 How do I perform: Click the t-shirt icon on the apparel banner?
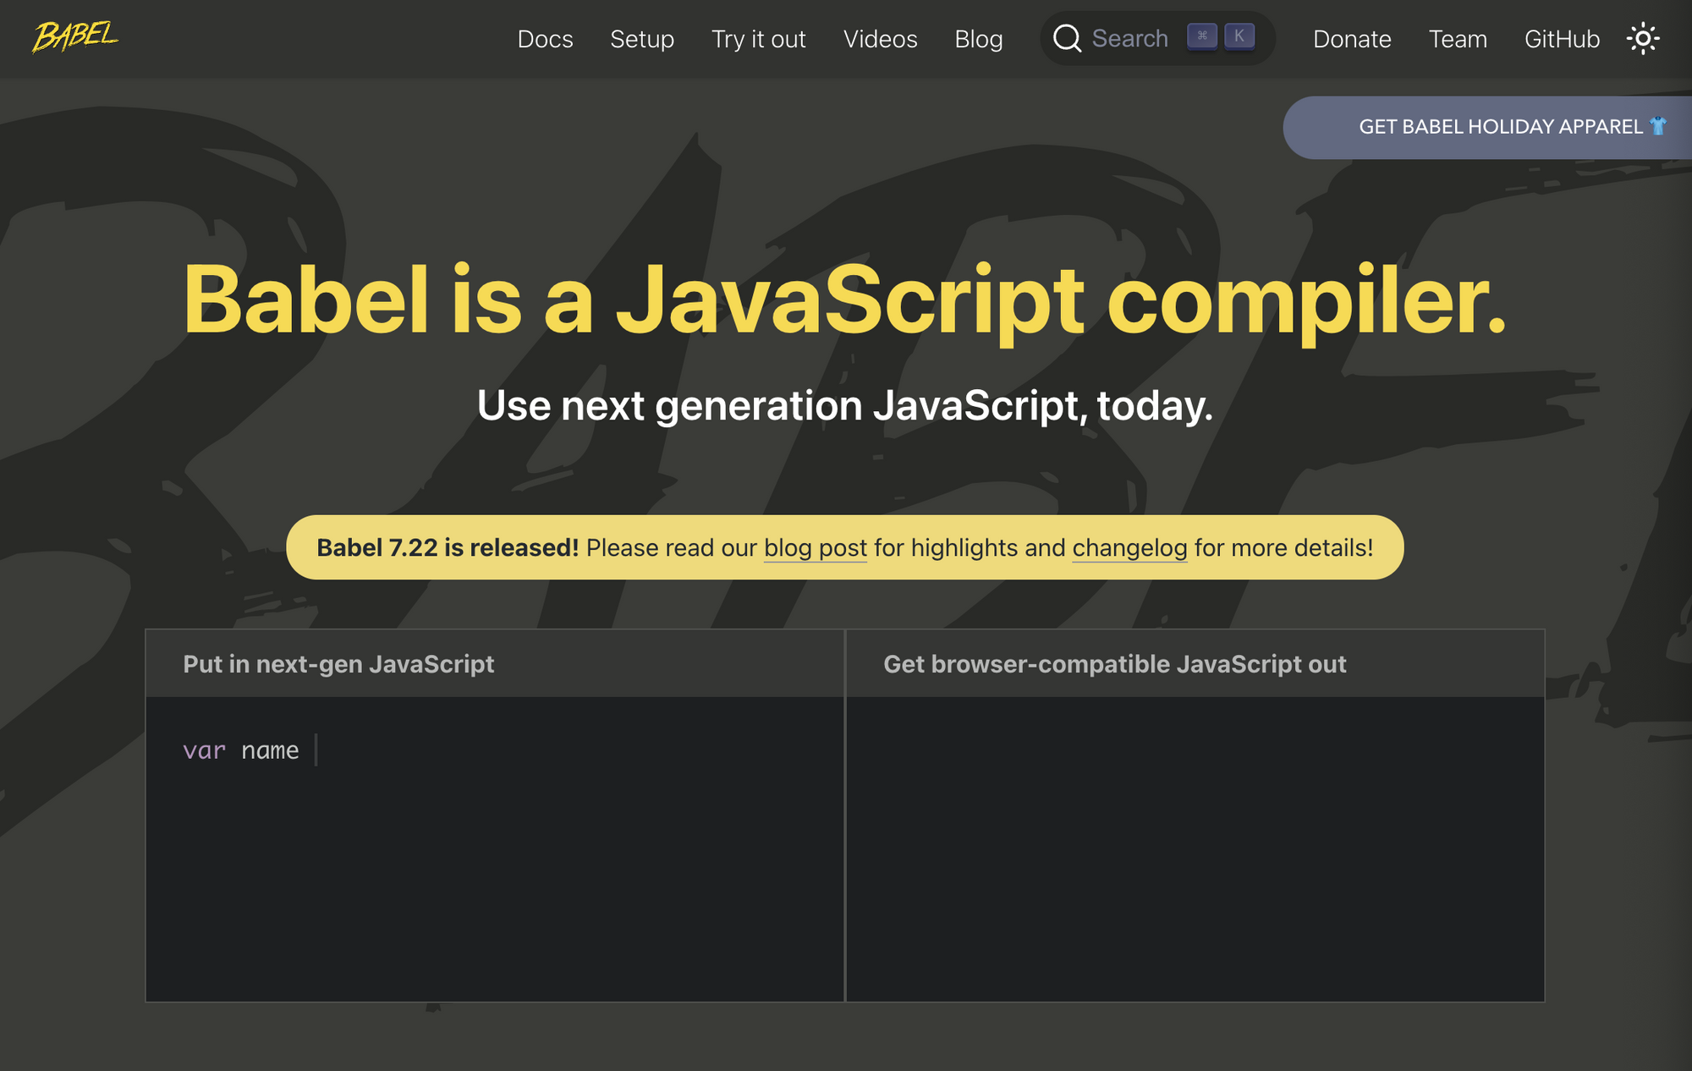point(1658,127)
